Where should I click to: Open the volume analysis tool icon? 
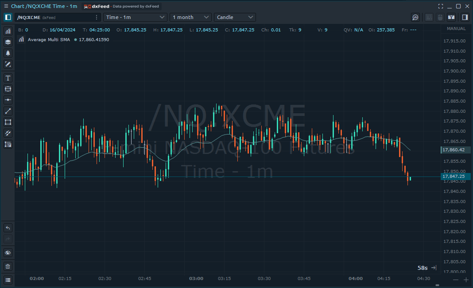(x=415, y=17)
